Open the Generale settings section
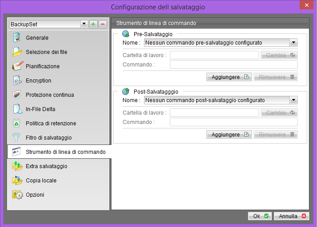The image size is (317, 227). click(58, 37)
